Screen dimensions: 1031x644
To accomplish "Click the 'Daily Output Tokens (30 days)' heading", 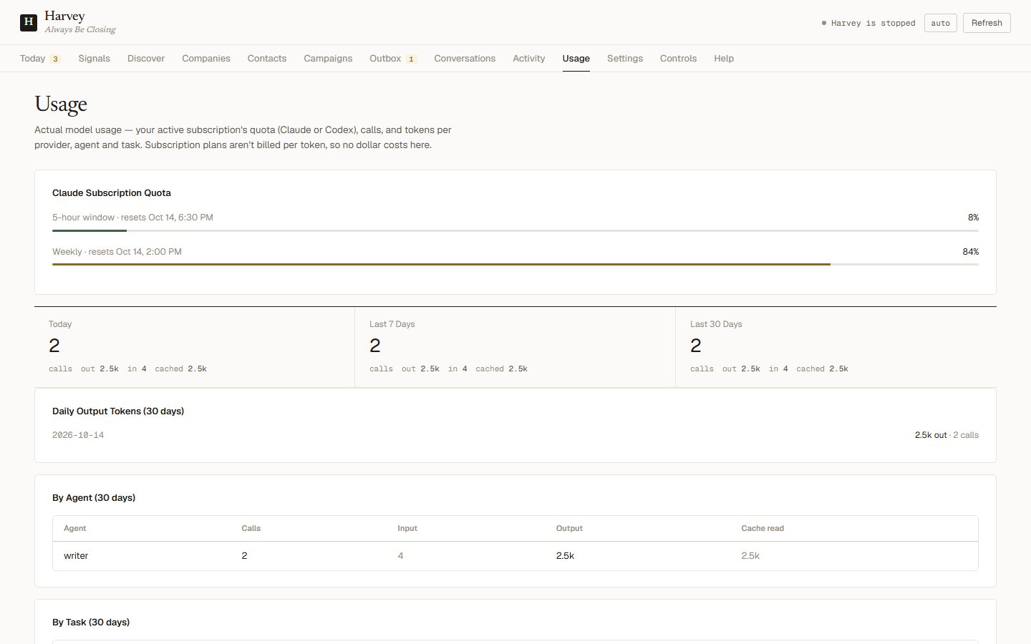I will (118, 411).
